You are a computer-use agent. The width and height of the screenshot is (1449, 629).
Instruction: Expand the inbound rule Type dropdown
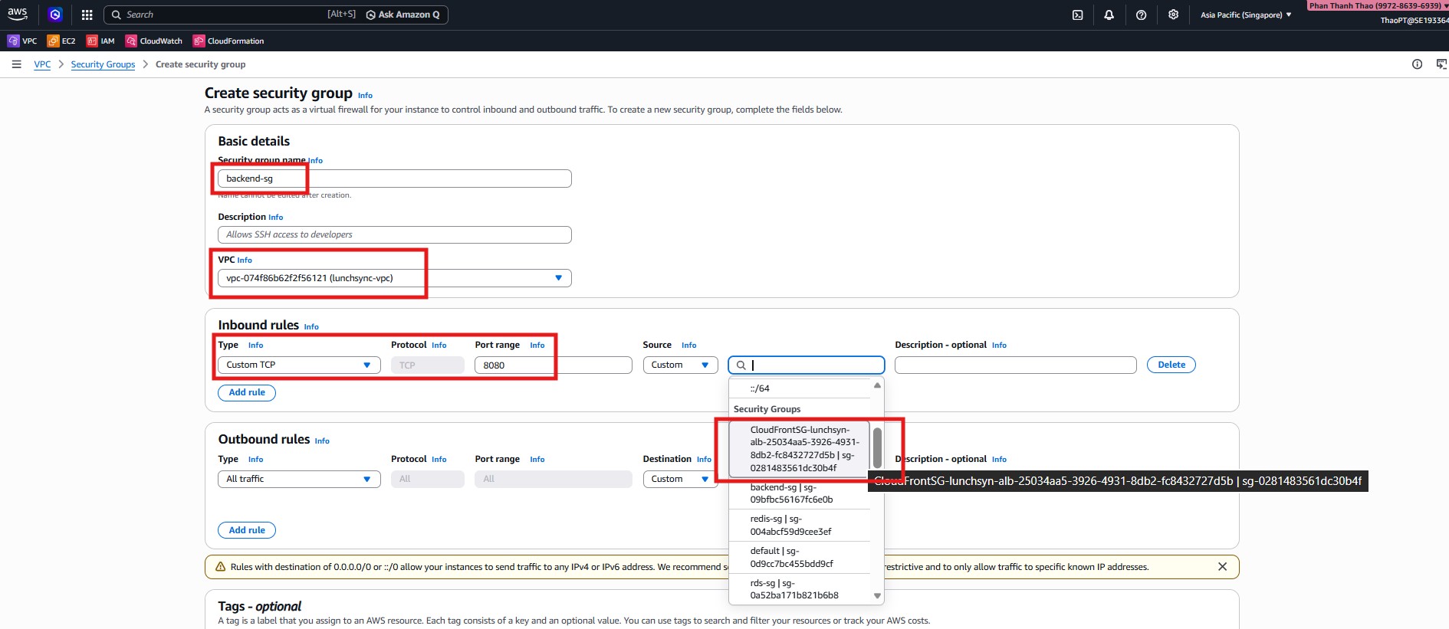(x=298, y=365)
